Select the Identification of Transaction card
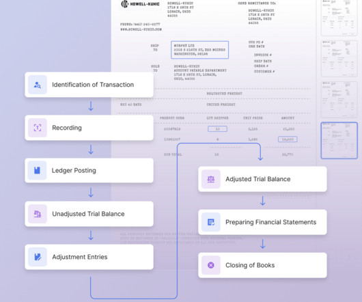Viewport: 362px width, 302px height. click(x=89, y=85)
